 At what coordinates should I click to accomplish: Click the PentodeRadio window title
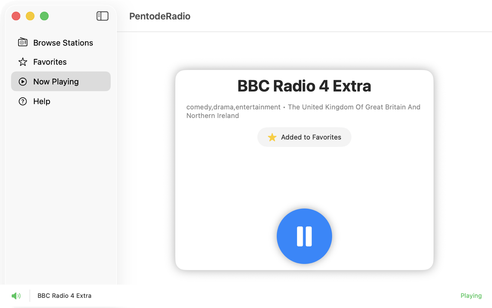click(x=160, y=16)
